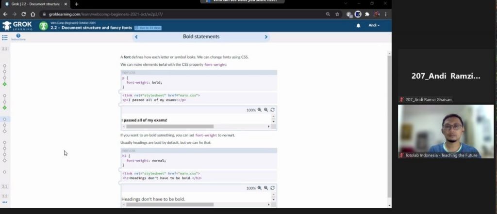497x214 pixels.
Task: Bookmark this page with the star icon
Action: coord(337,14)
